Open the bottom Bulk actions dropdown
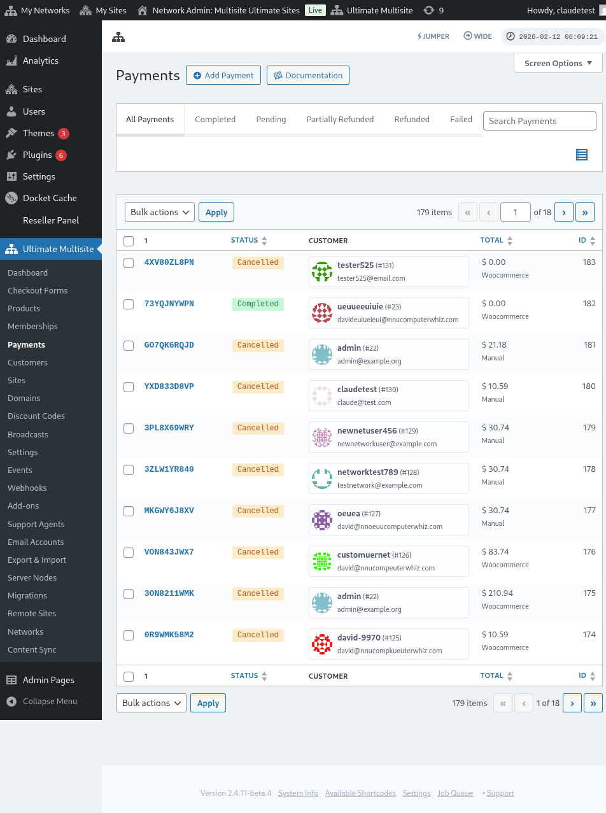Image resolution: width=606 pixels, height=813 pixels. (151, 703)
